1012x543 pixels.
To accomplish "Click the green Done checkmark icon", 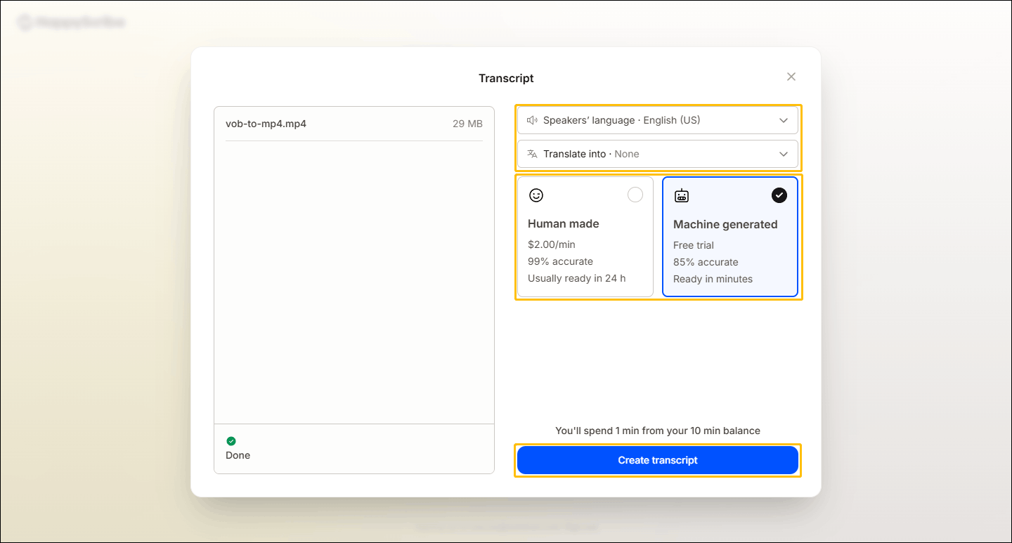I will coord(231,441).
